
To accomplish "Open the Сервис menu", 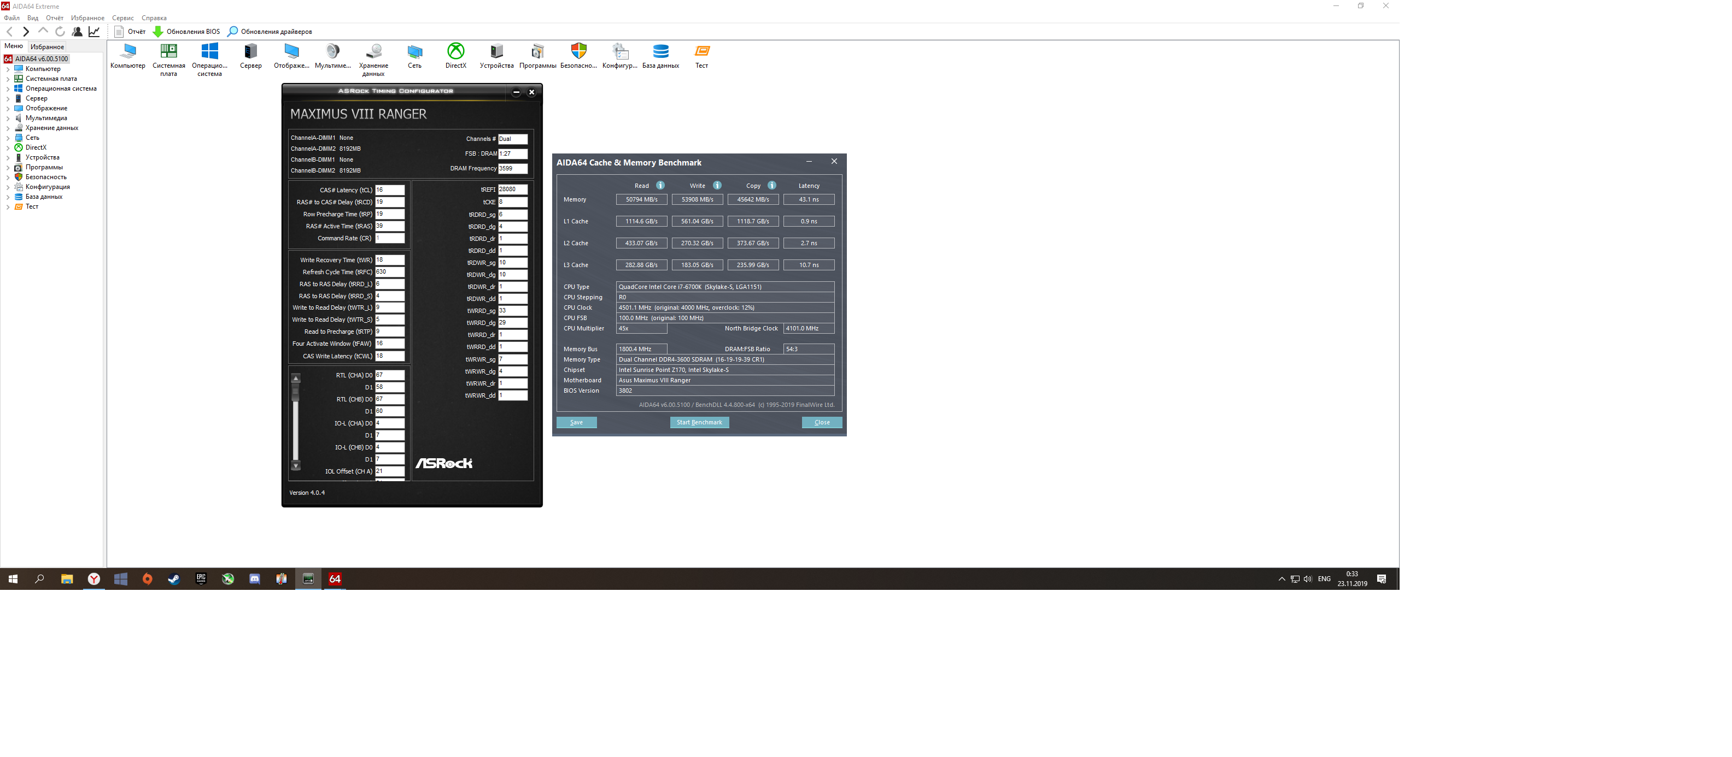I will [x=122, y=18].
